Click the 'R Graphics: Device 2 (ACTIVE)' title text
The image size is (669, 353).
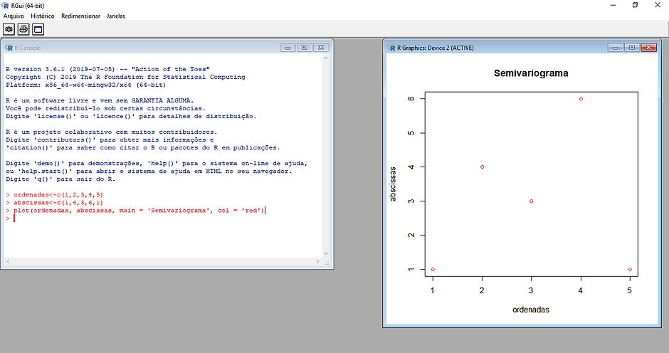pyautogui.click(x=435, y=48)
